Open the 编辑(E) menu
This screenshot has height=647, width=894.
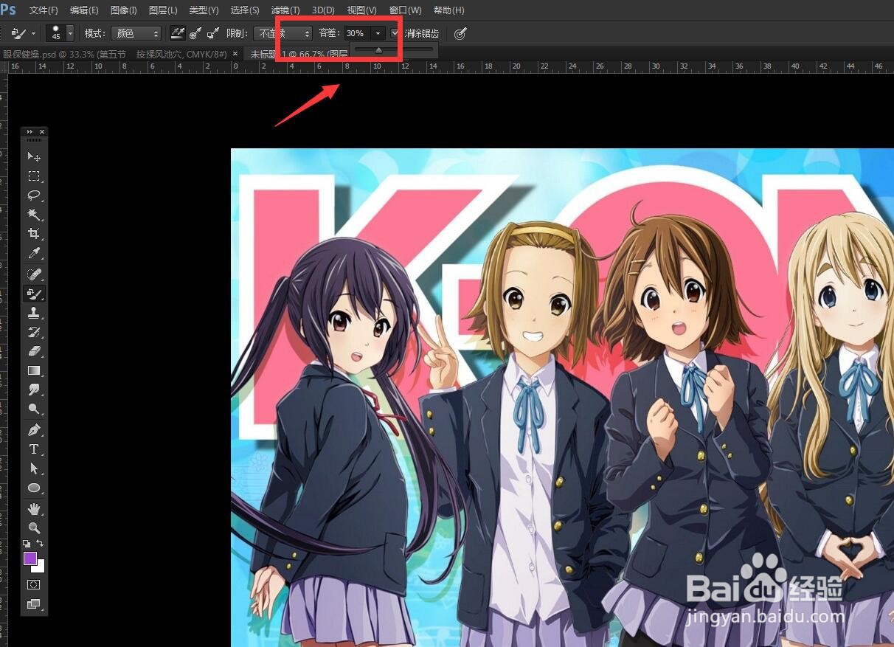[84, 10]
